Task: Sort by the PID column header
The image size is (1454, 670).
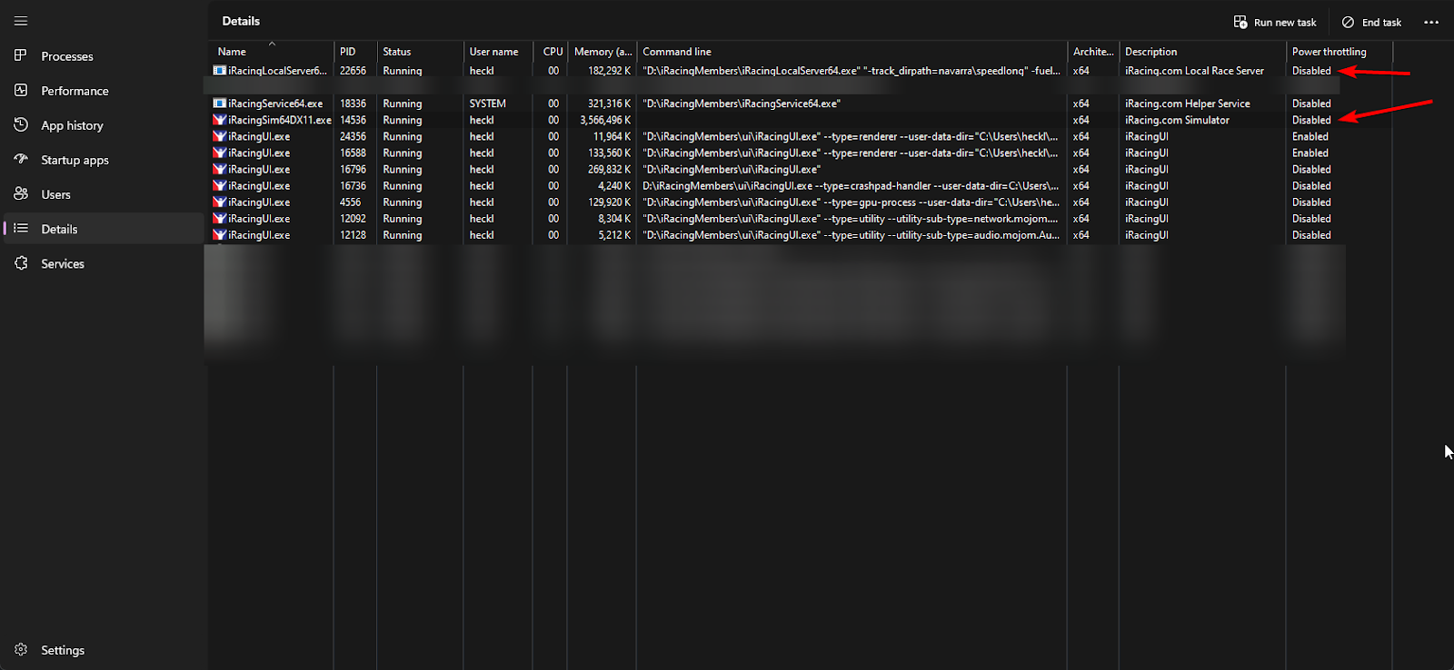Action: (355, 52)
